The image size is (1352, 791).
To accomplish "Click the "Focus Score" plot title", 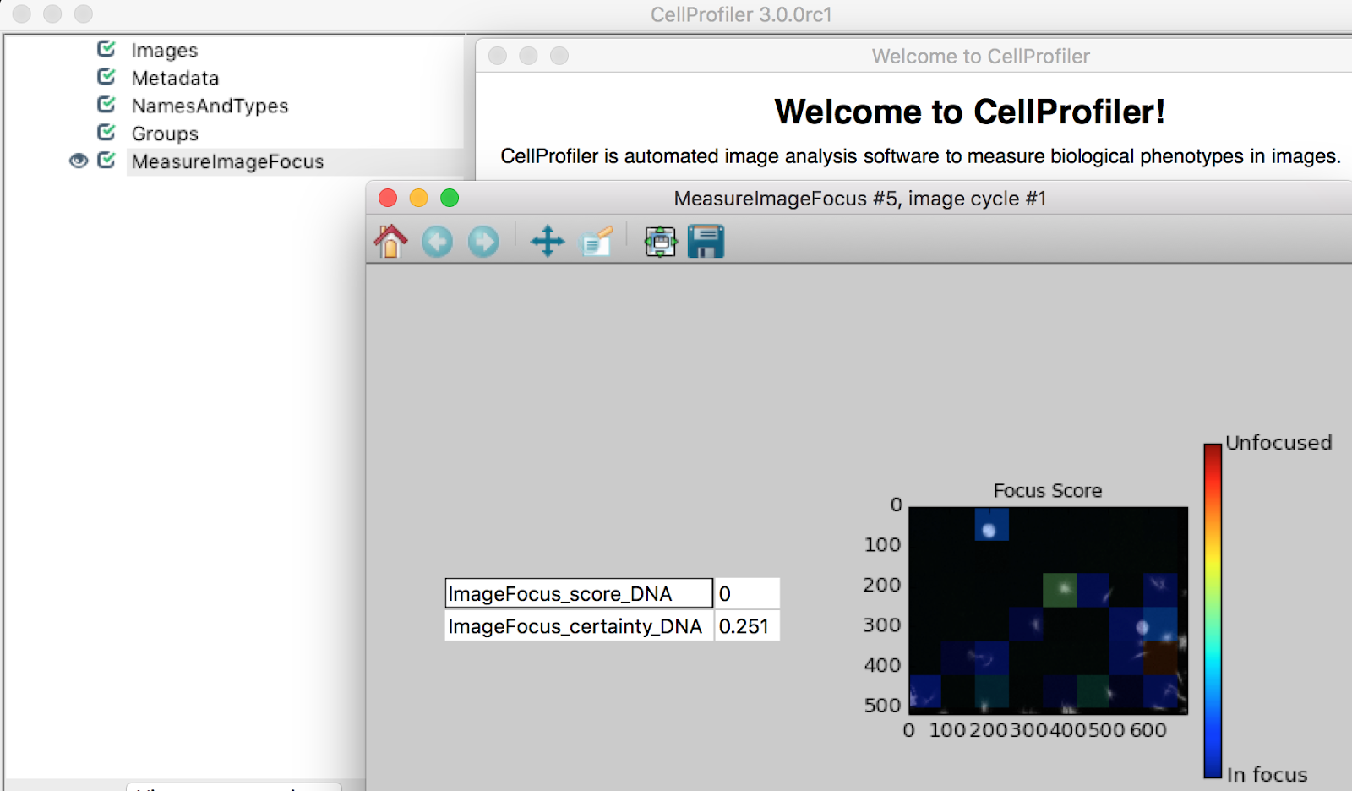I will [1048, 491].
